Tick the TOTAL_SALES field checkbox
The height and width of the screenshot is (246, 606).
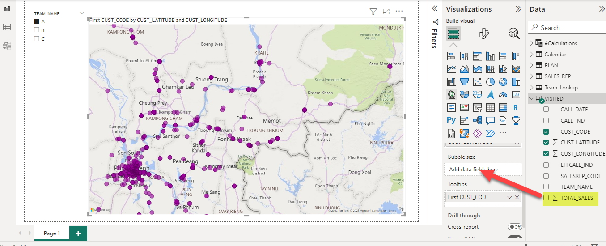click(546, 198)
